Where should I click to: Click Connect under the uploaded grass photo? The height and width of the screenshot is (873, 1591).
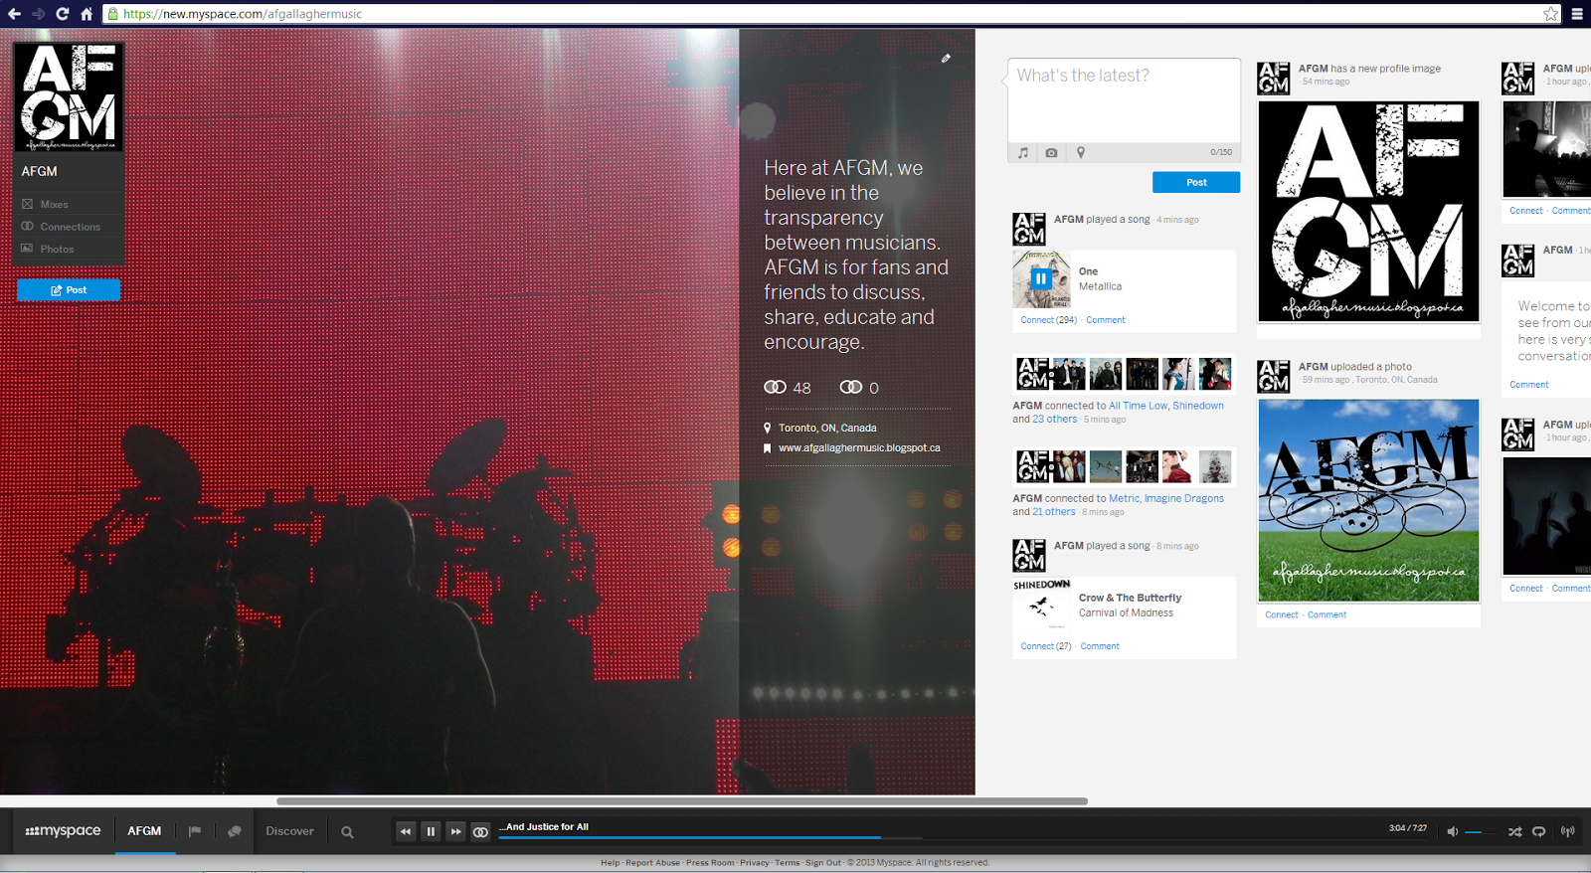point(1282,615)
